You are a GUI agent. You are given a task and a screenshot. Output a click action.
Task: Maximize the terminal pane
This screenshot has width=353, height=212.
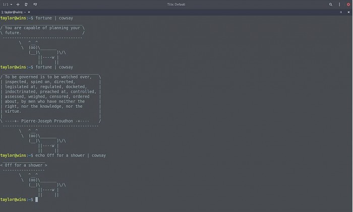pos(341,12)
